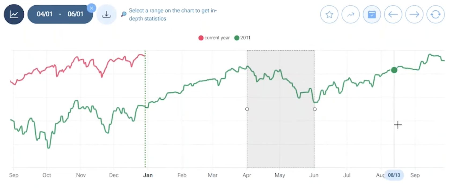Click the 04/01 - 06/01 date range pill
Viewport: 457px width, 188px height.
pyautogui.click(x=60, y=14)
